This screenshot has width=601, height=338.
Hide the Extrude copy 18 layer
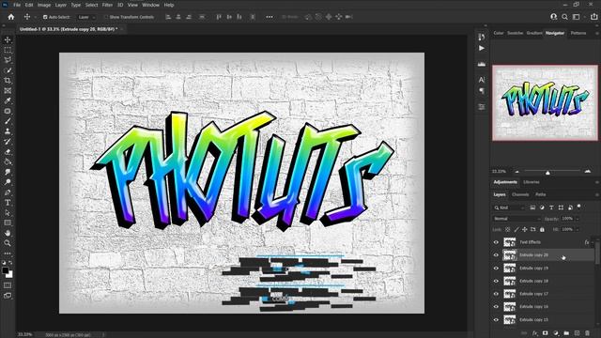tap(496, 281)
